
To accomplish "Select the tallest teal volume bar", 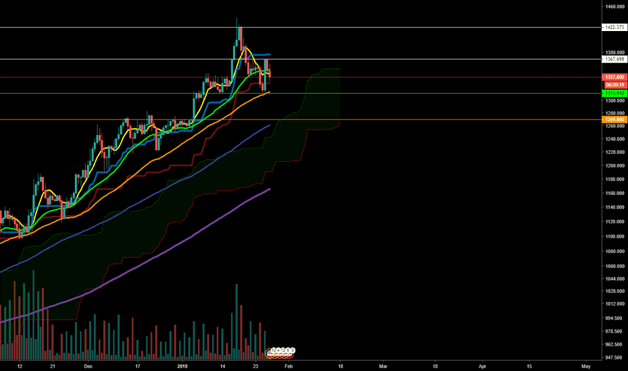I will [33, 315].
